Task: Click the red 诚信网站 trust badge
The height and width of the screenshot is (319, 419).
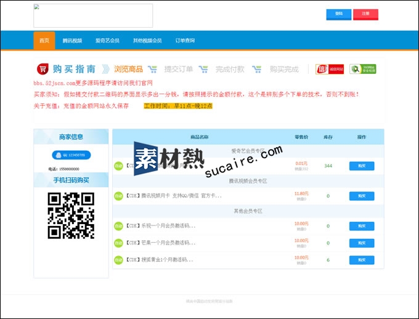Action: click(330, 69)
